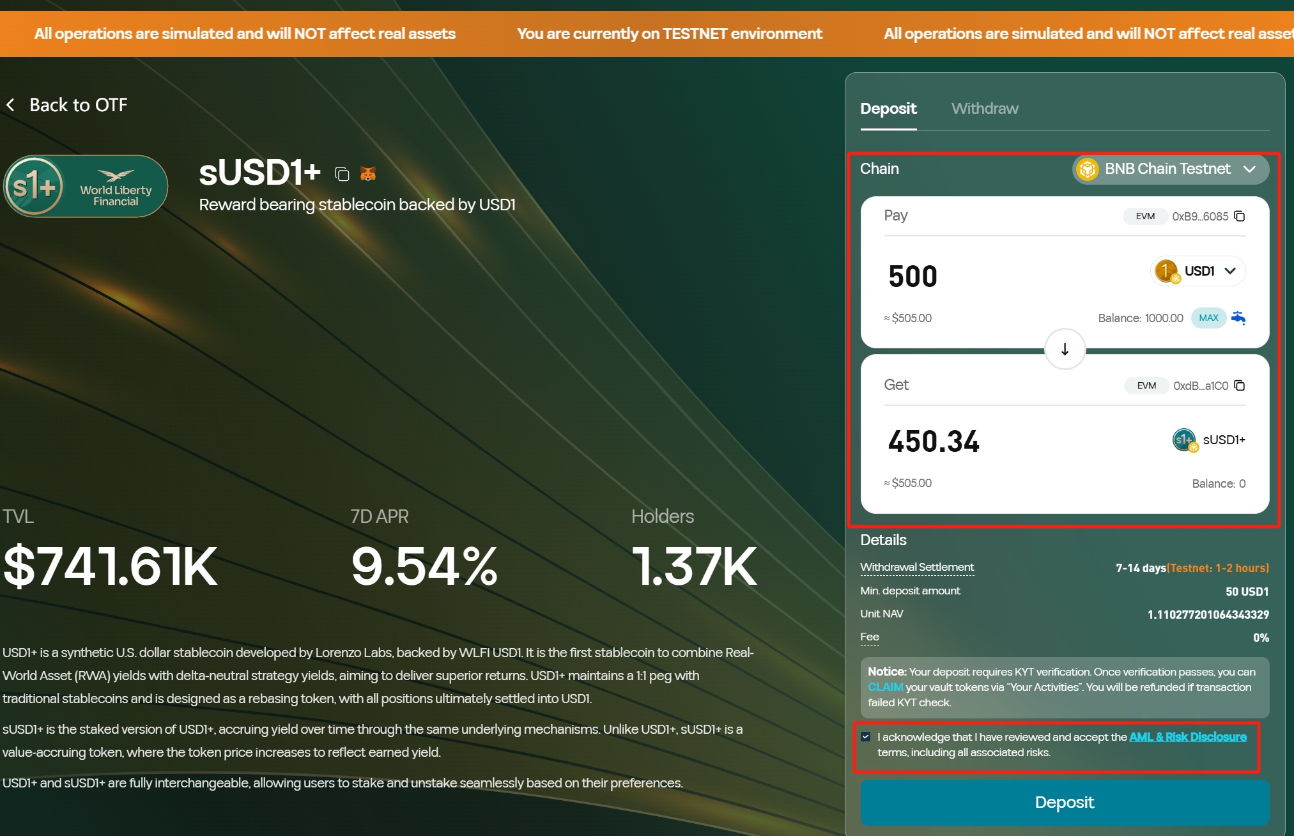Copy the sUSD1+ token address icon
The height and width of the screenshot is (836, 1294).
(x=342, y=174)
